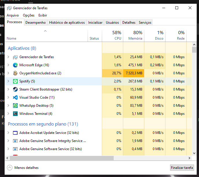199x177 pixels.
Task: Click the Menos detalhes link
Action: click(26, 168)
